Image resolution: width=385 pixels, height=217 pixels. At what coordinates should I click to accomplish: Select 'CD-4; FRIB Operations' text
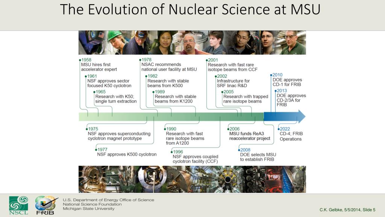coord(291,136)
